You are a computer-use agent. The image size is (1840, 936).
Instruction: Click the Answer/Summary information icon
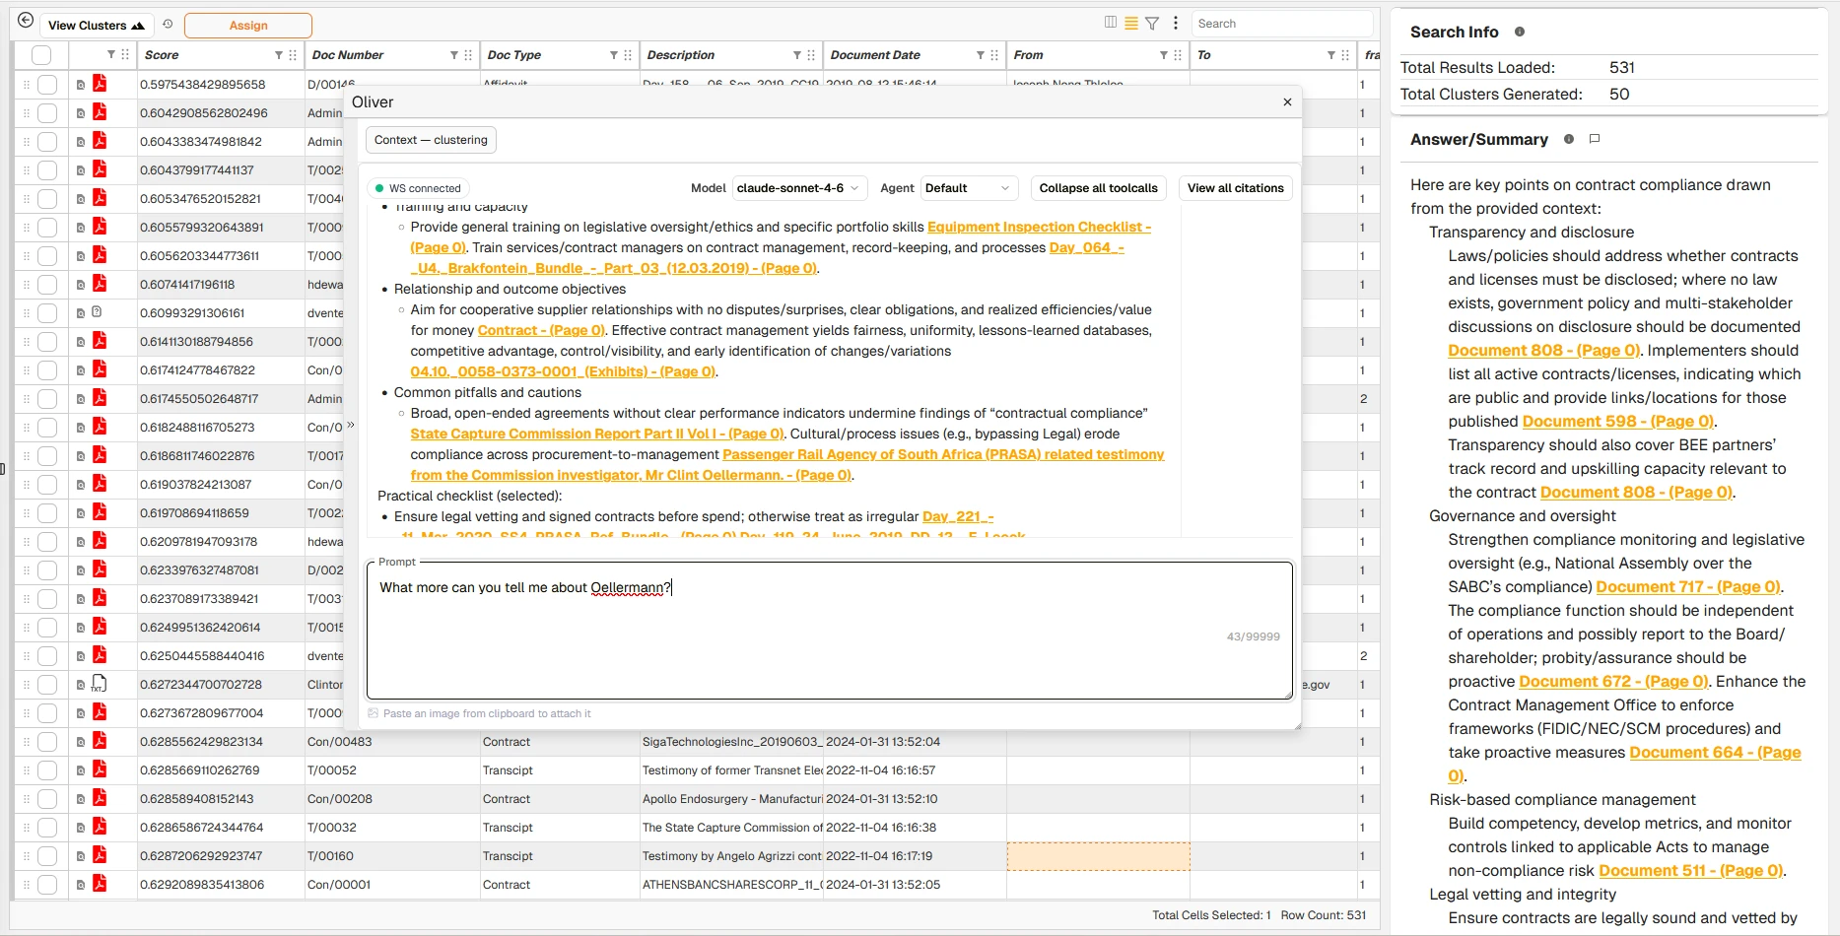(1569, 139)
